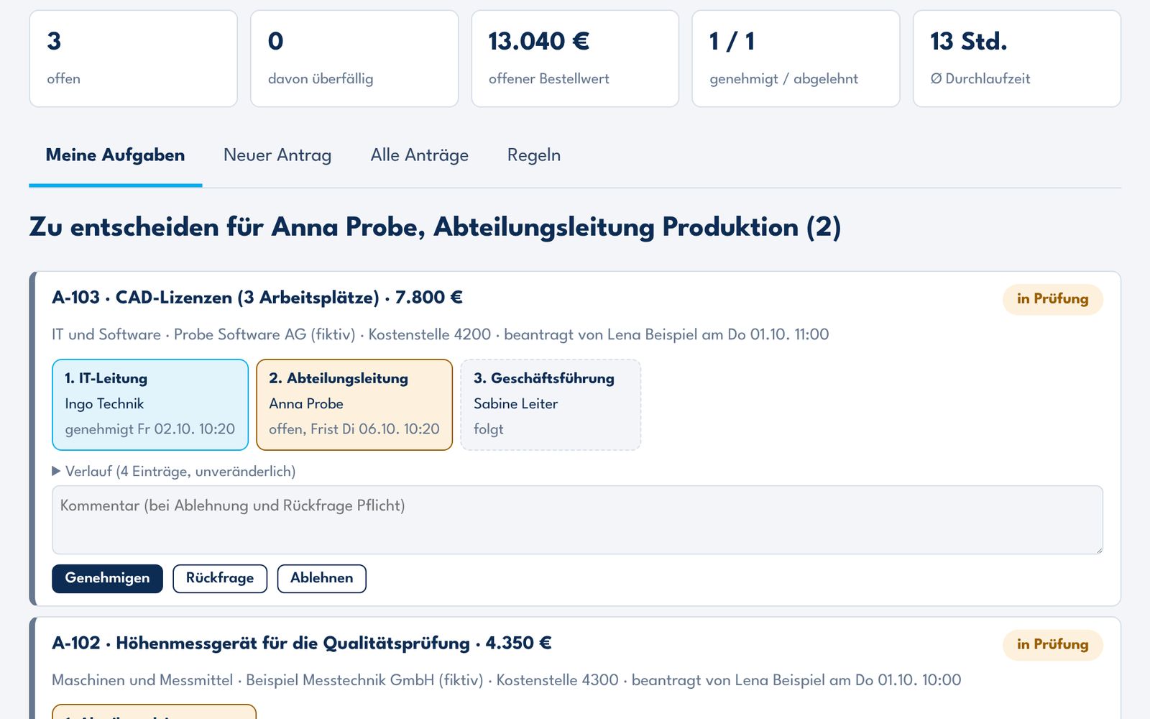
Task: Click the 13 Std. Durchlaufzeit card
Action: (1017, 59)
